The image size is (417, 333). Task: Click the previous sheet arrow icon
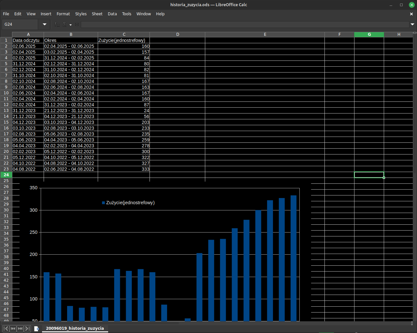pyautogui.click(x=12, y=328)
